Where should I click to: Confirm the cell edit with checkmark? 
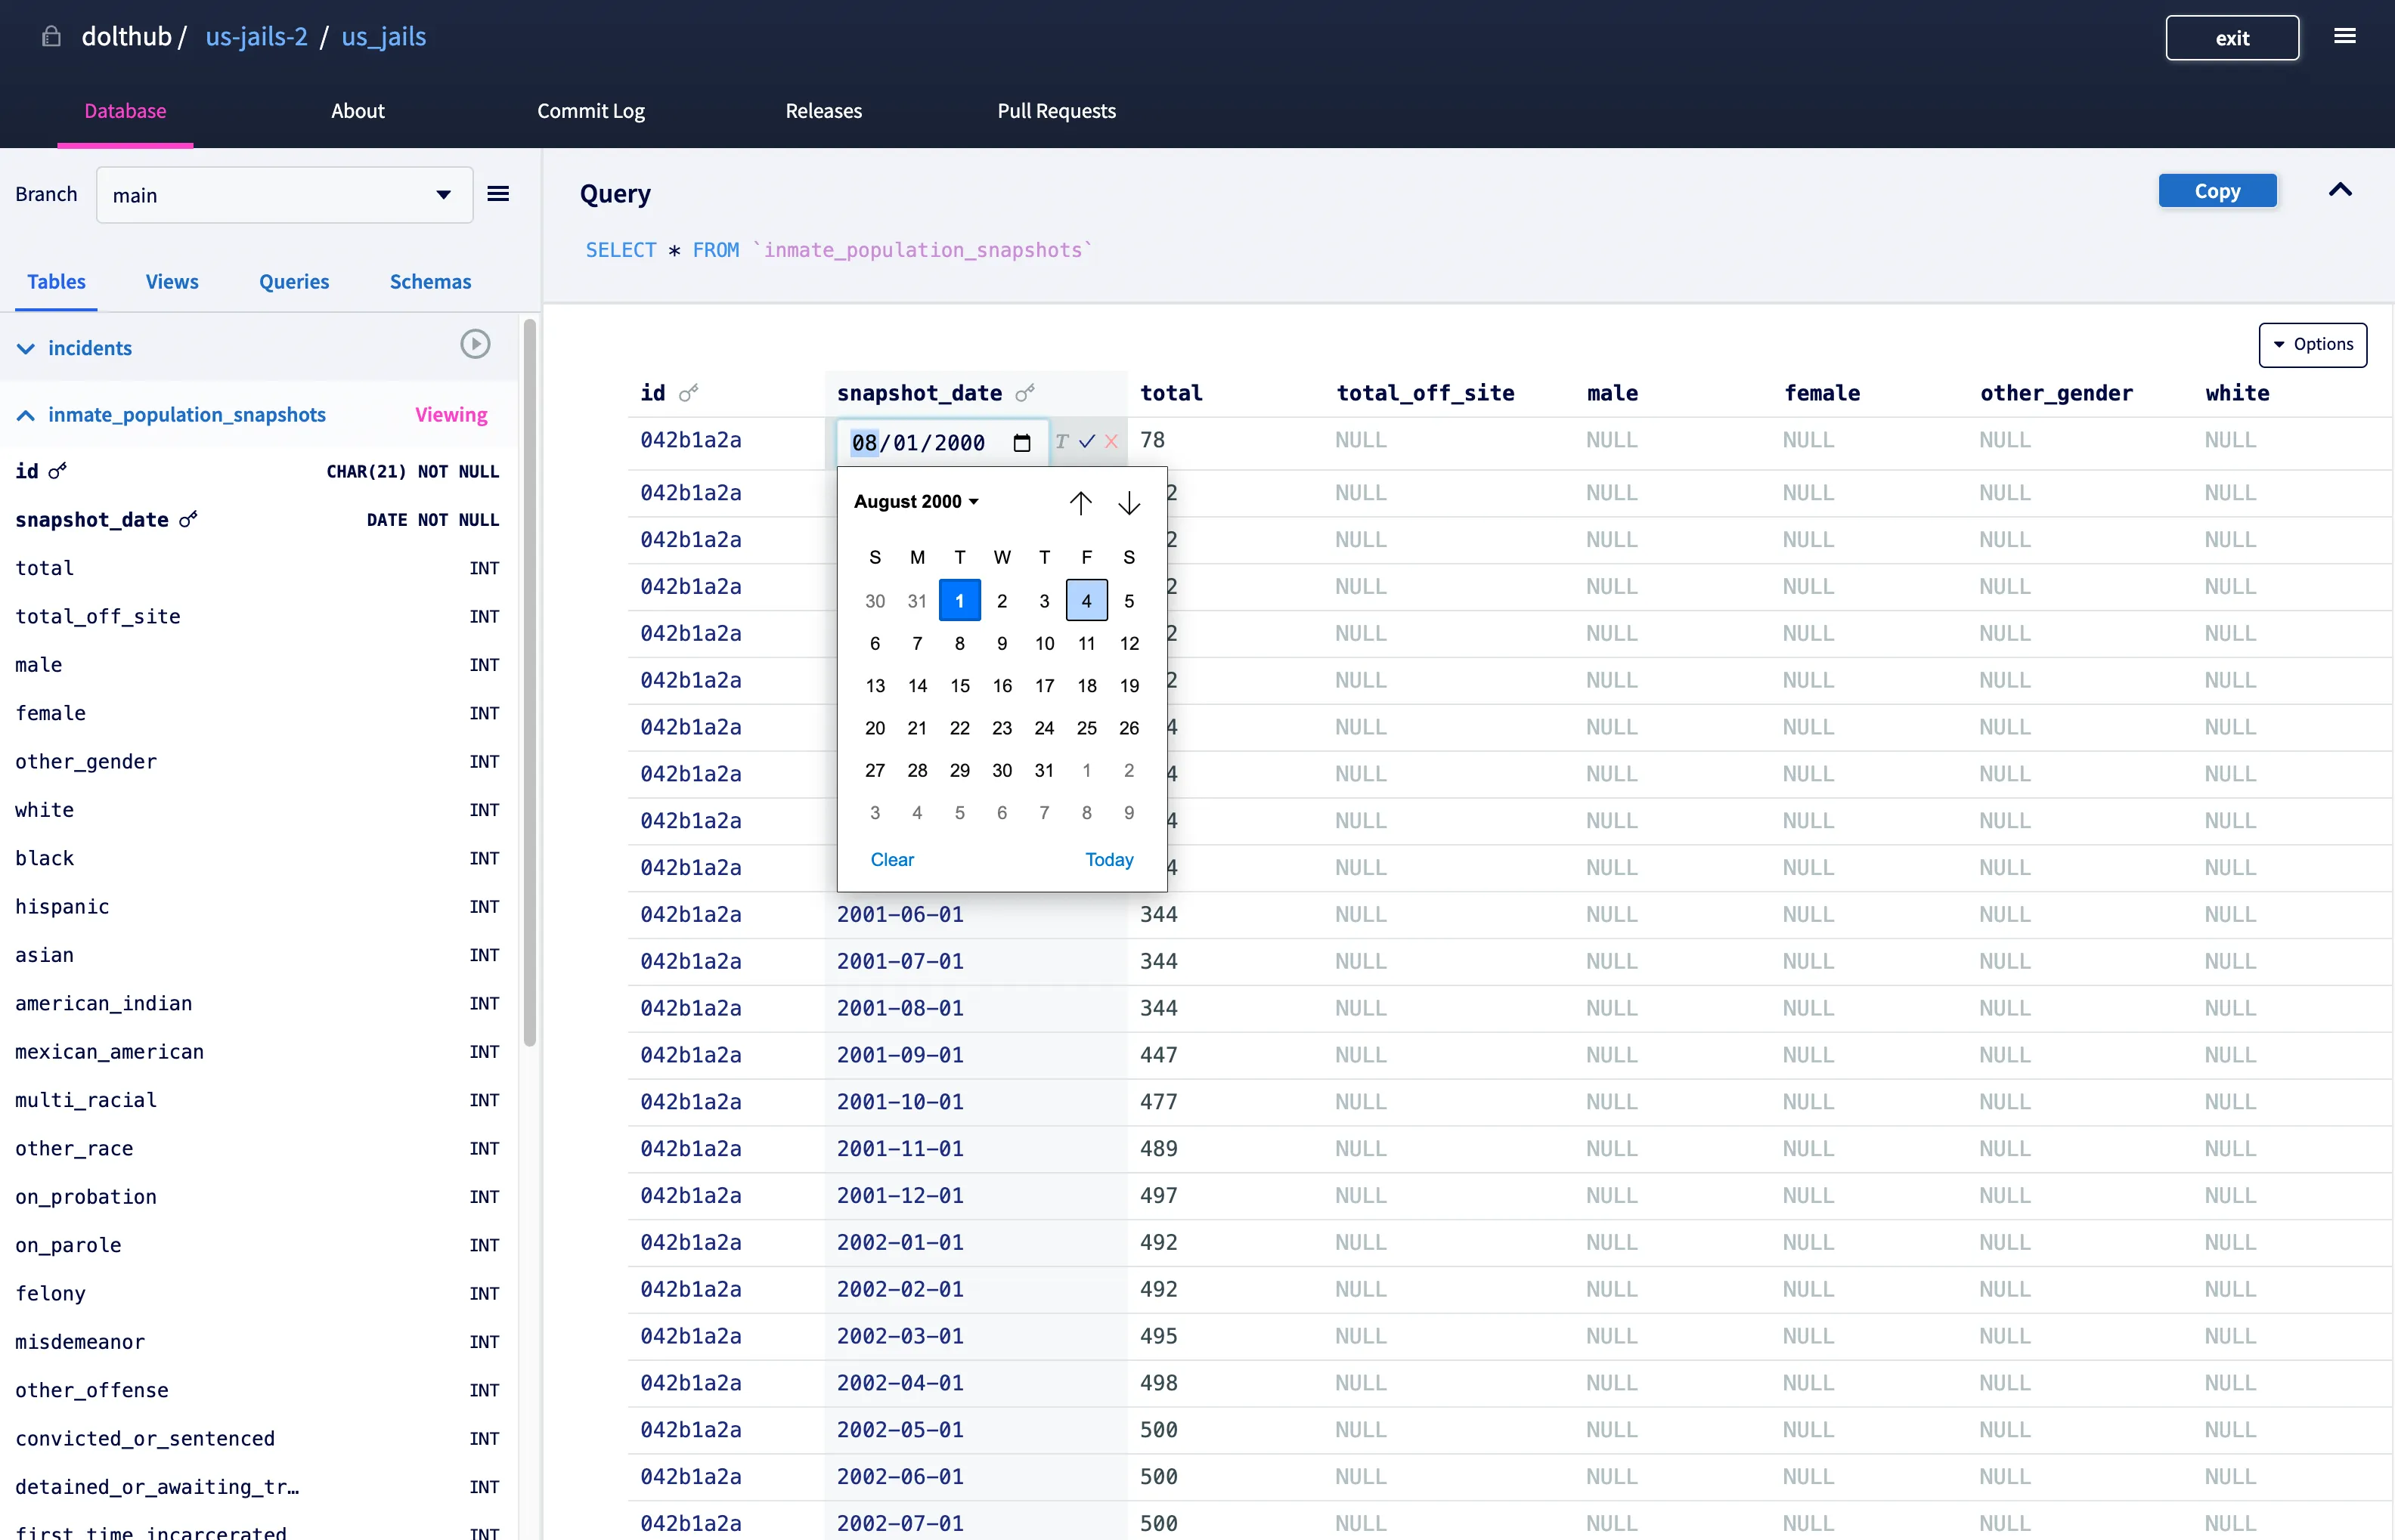click(1086, 441)
